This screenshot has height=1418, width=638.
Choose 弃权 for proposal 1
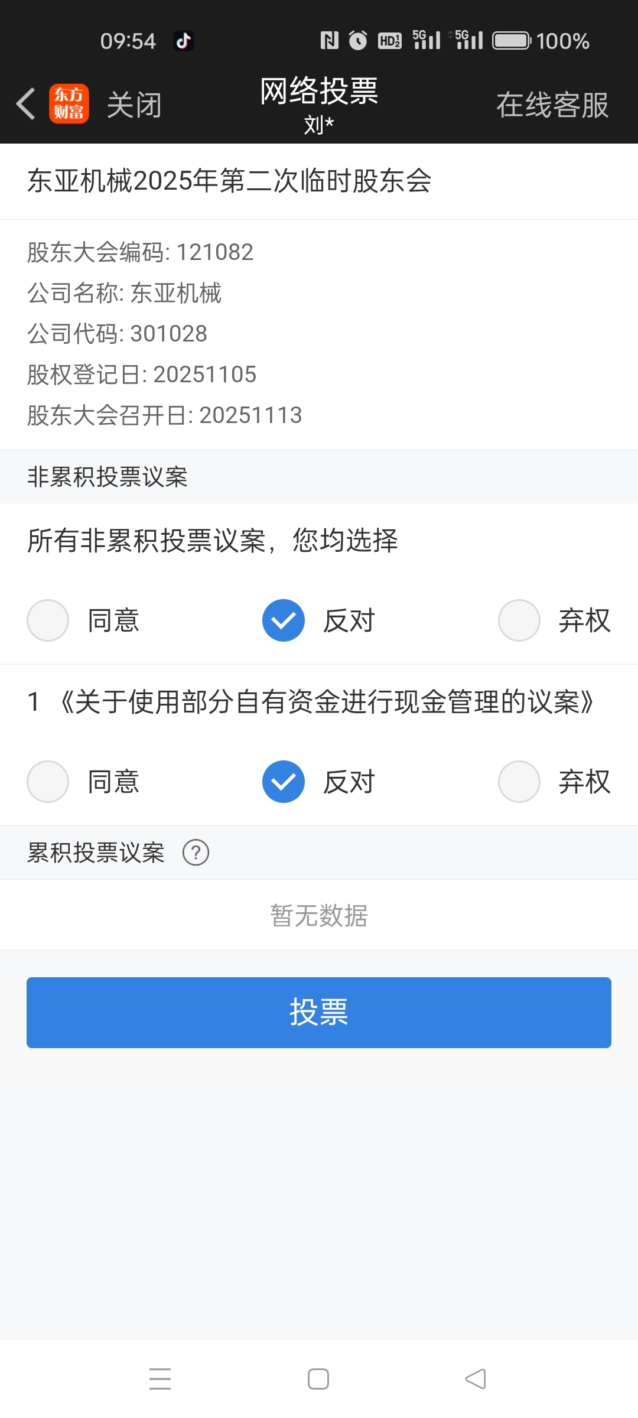(x=554, y=782)
